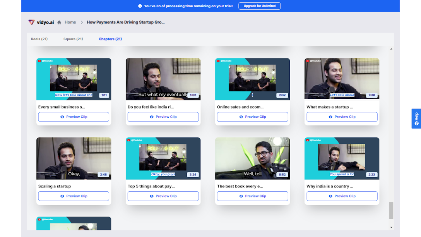Click the breadcrumb chevron after Home

coord(81,22)
